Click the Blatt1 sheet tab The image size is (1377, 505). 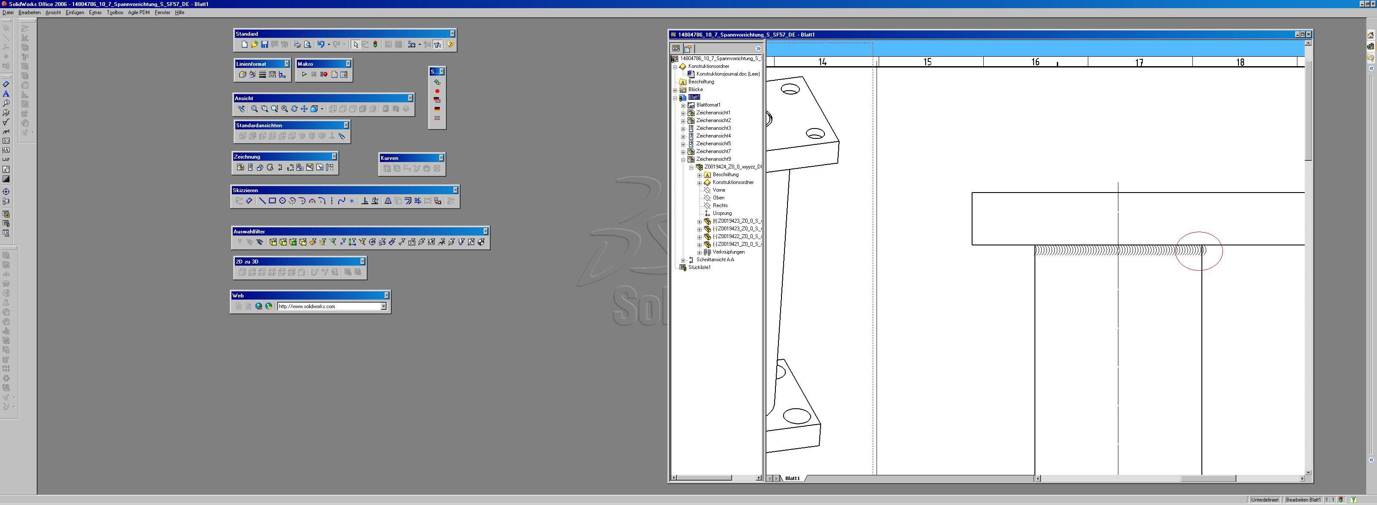(x=792, y=478)
